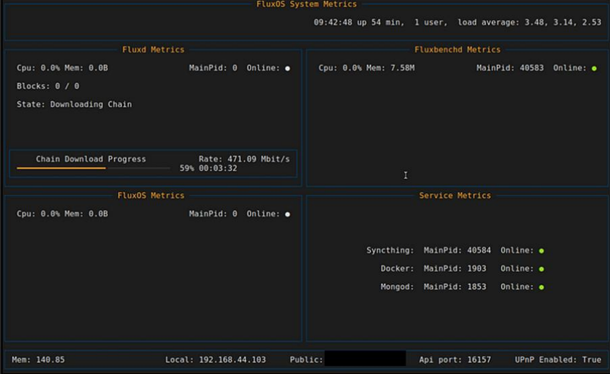This screenshot has width=610, height=374.
Task: Click the Syncthing green Online dot
Action: [x=541, y=251]
